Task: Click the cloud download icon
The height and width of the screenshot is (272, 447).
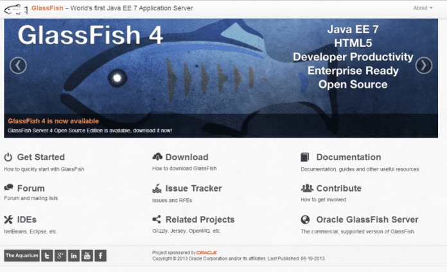Action: [157, 157]
